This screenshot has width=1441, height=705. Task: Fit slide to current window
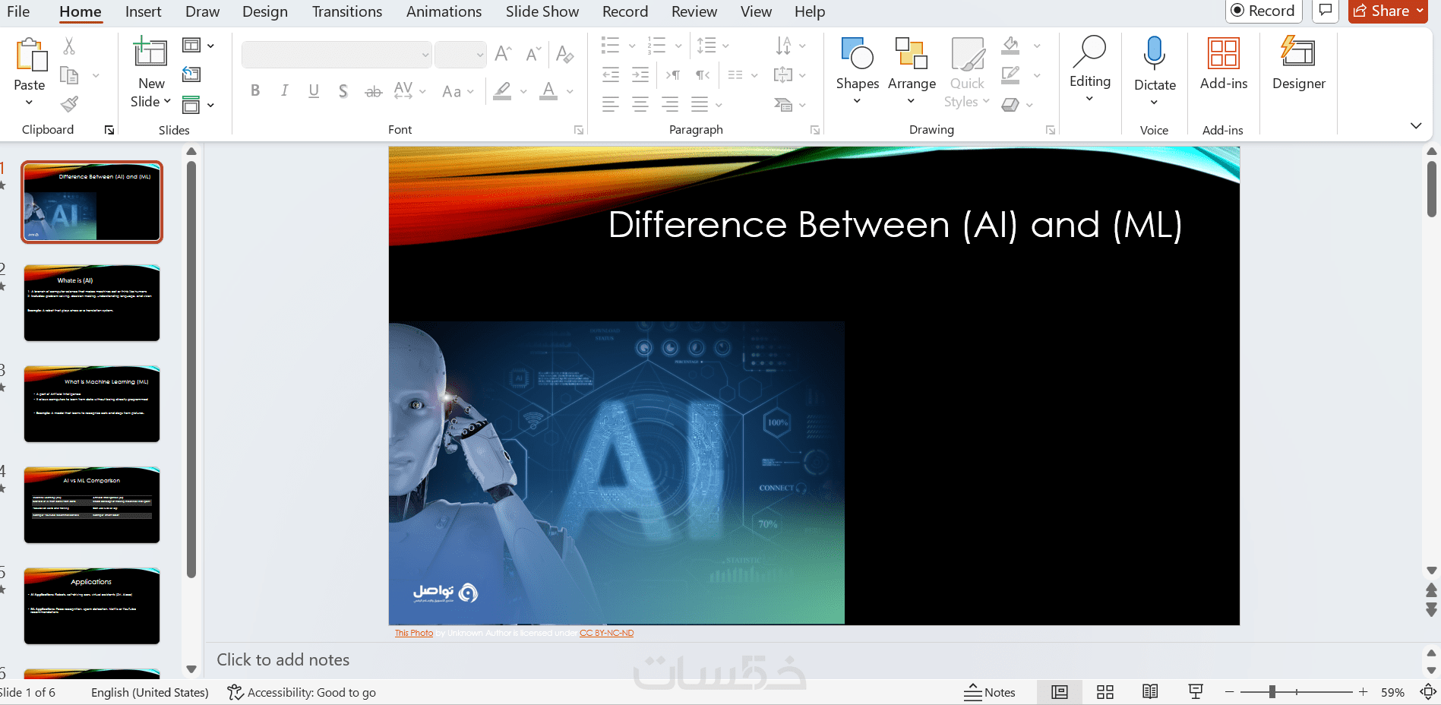coord(1428,692)
